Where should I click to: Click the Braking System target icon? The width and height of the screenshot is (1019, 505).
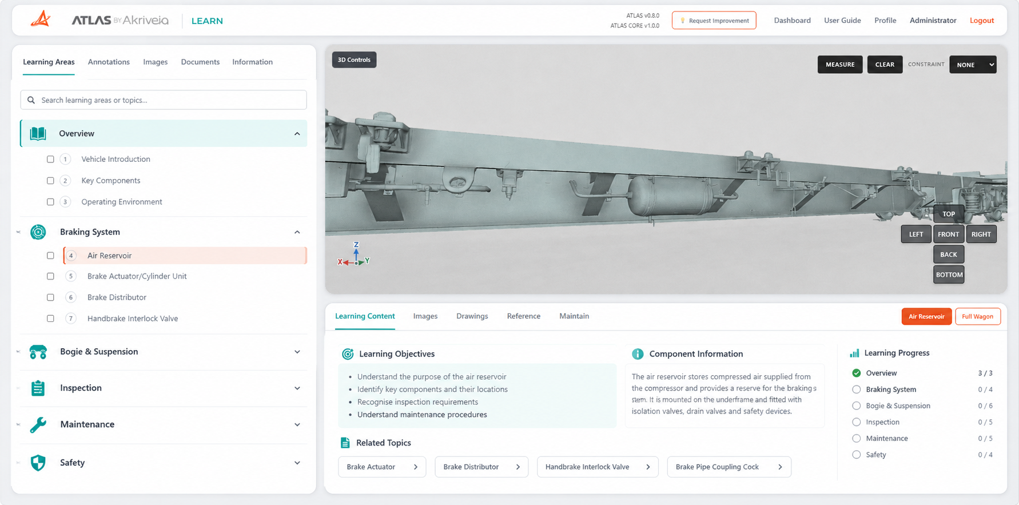pyautogui.click(x=38, y=232)
